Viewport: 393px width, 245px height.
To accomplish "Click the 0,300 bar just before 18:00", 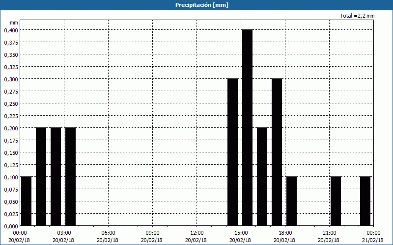I will tap(277, 152).
